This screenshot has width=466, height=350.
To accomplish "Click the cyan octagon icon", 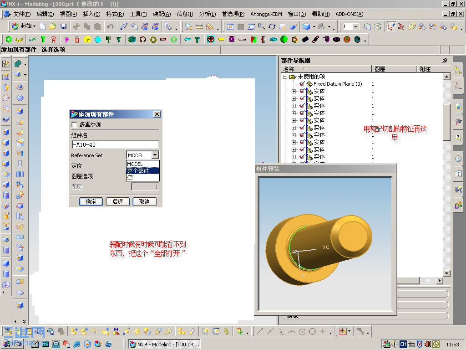I will click(98, 39).
